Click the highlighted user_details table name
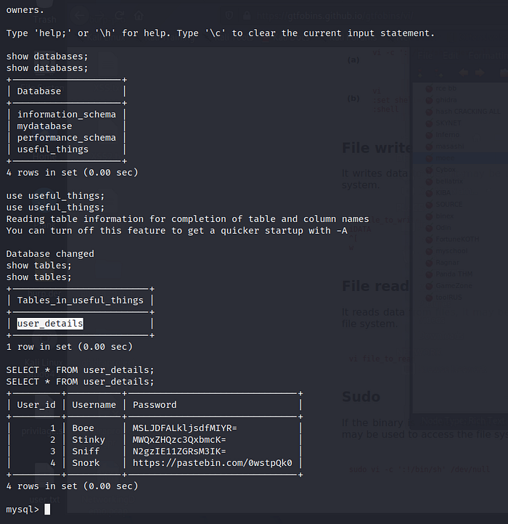Viewport: 508px width, 524px height. (x=50, y=324)
